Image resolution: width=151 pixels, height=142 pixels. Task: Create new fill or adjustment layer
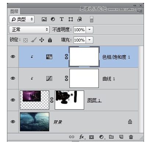tap(102, 137)
